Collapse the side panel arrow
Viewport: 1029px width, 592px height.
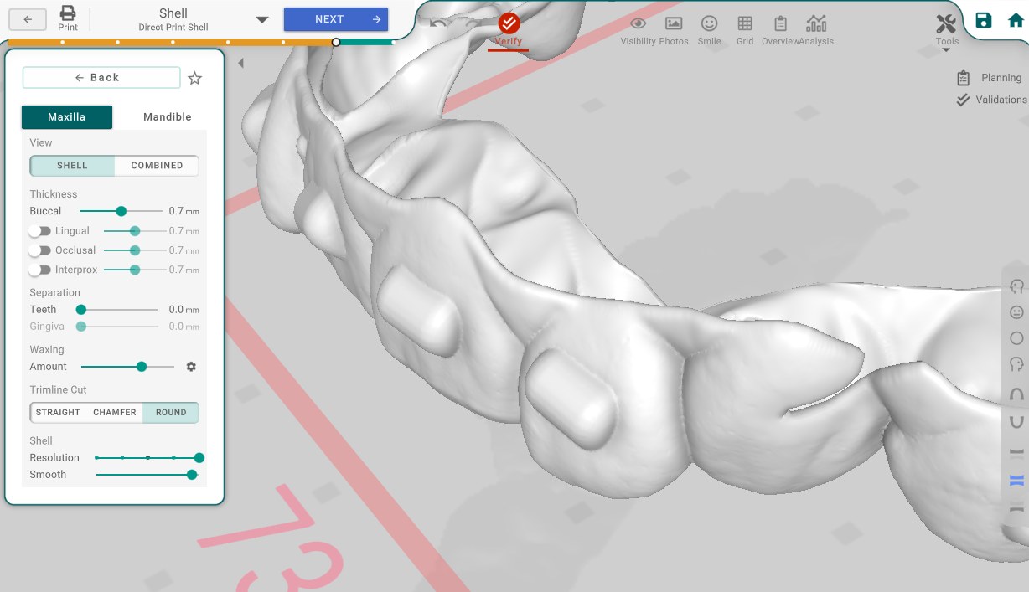pyautogui.click(x=241, y=63)
